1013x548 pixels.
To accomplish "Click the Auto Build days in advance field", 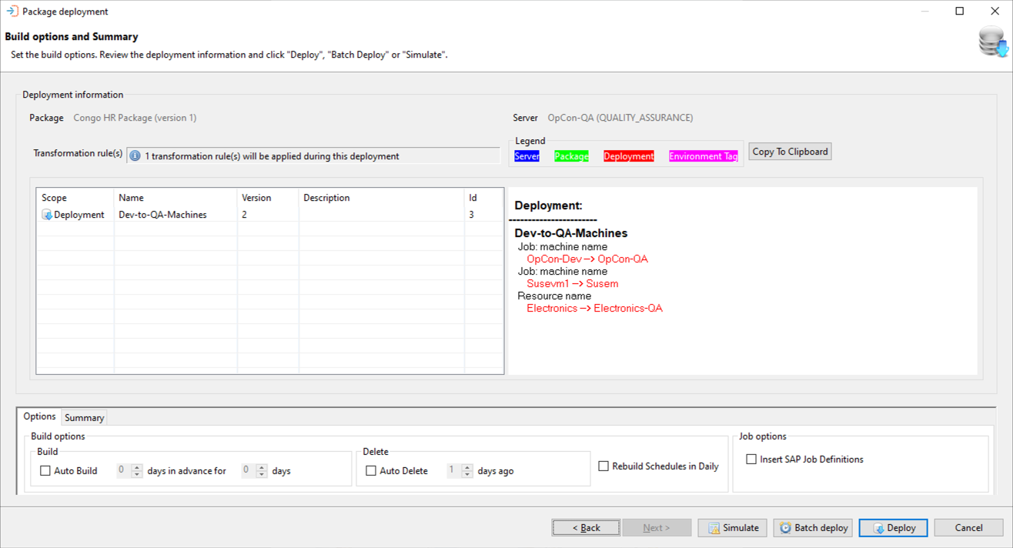I will coord(124,471).
